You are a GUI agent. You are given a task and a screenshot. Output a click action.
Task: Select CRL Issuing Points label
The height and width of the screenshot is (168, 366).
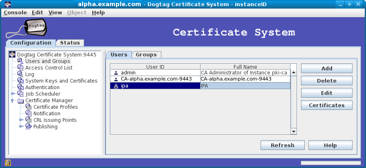55,120
